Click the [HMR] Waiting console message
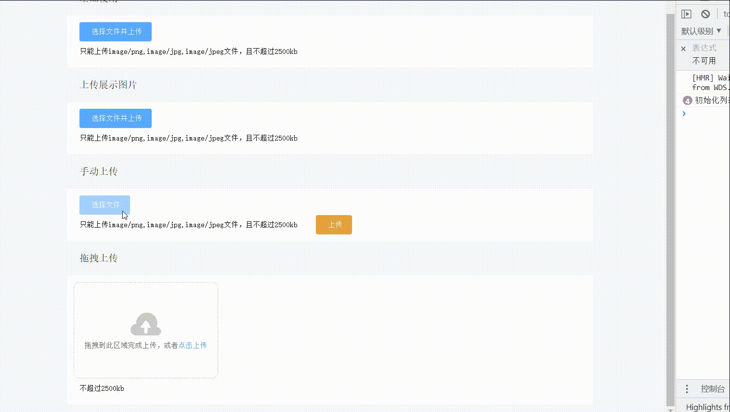The width and height of the screenshot is (730, 412). pos(708,82)
